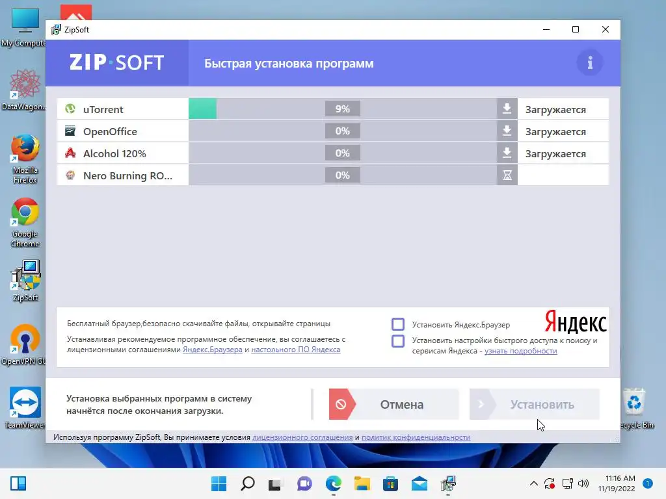Click the Nero Burning ROM progress bar
The width and height of the screenshot is (666, 499).
pyautogui.click(x=342, y=175)
